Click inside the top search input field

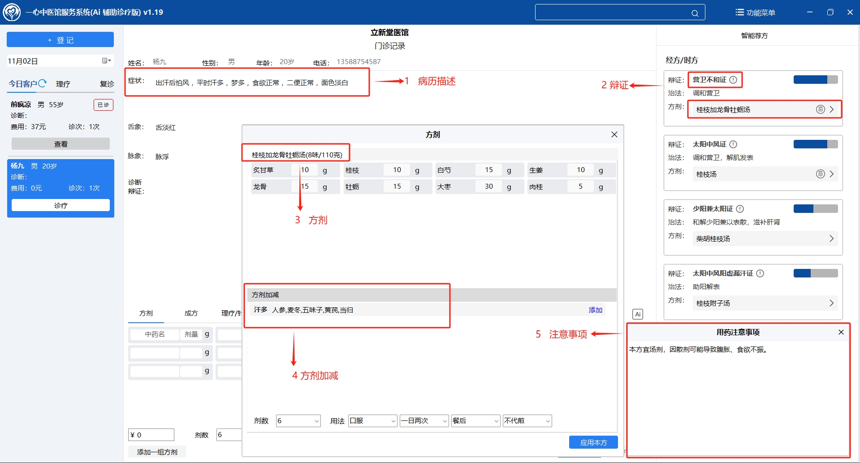click(614, 12)
